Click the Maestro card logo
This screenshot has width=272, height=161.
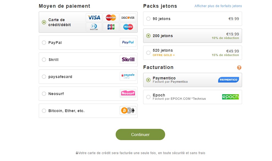(x=128, y=27)
